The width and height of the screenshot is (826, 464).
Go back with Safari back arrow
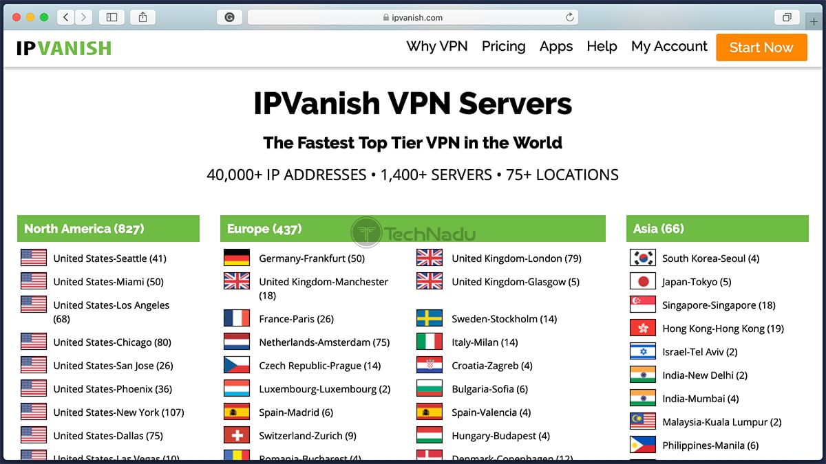(66, 17)
